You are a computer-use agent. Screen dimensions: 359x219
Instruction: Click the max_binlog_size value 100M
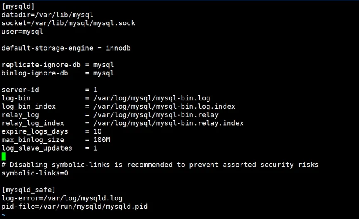point(101,140)
